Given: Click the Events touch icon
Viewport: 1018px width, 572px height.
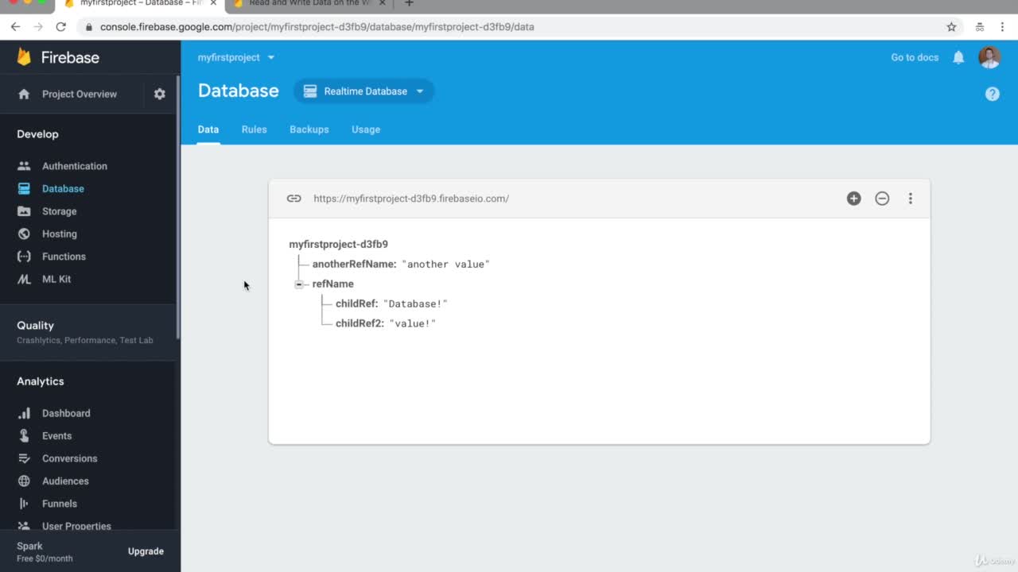Looking at the screenshot, I should (24, 435).
